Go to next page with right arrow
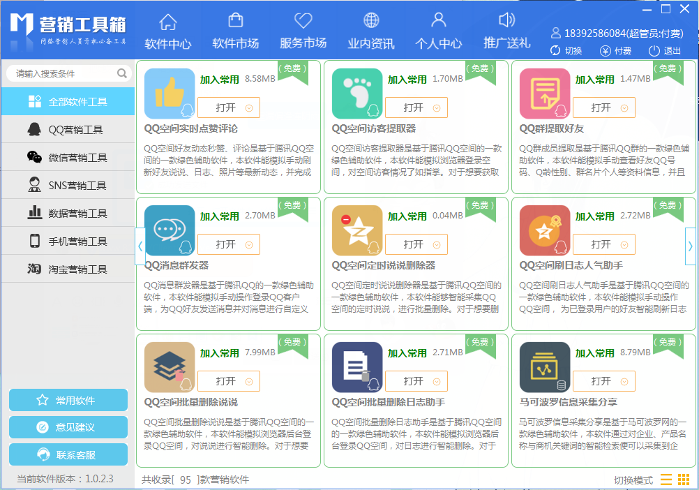The height and width of the screenshot is (490, 699). tap(691, 246)
